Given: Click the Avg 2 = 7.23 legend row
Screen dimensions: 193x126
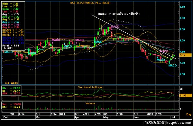Looking at the screenshot, I should point(11,17).
